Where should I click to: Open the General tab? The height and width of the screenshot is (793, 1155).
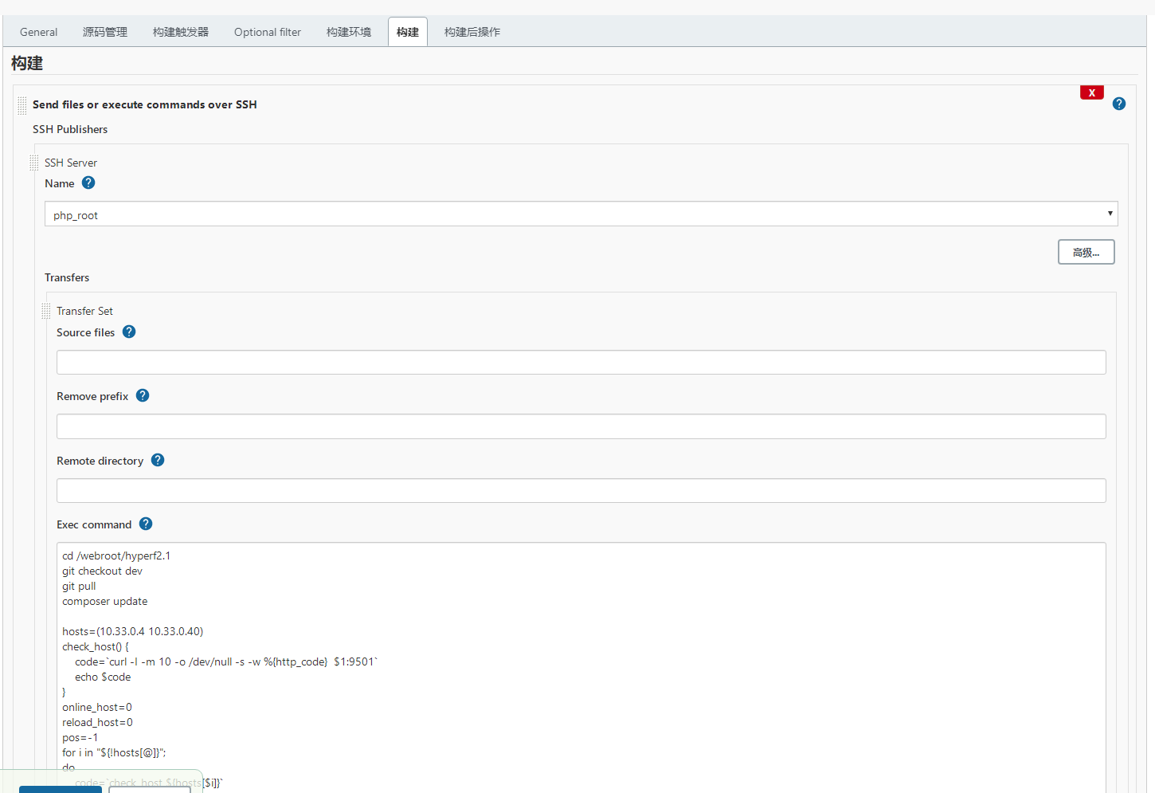pyautogui.click(x=38, y=31)
